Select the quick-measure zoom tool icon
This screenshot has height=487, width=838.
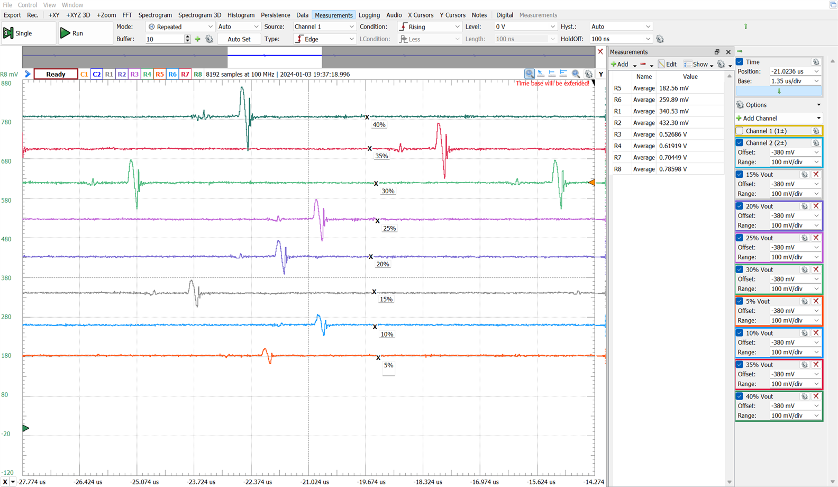529,74
